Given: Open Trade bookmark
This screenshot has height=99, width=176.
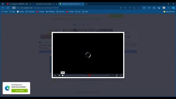Looking at the screenshot, I should pyautogui.click(x=85, y=12).
